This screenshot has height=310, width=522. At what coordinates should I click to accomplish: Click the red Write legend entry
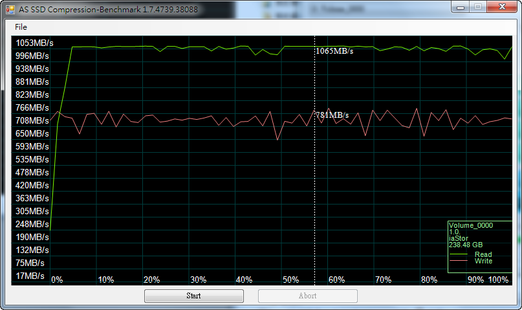(483, 261)
